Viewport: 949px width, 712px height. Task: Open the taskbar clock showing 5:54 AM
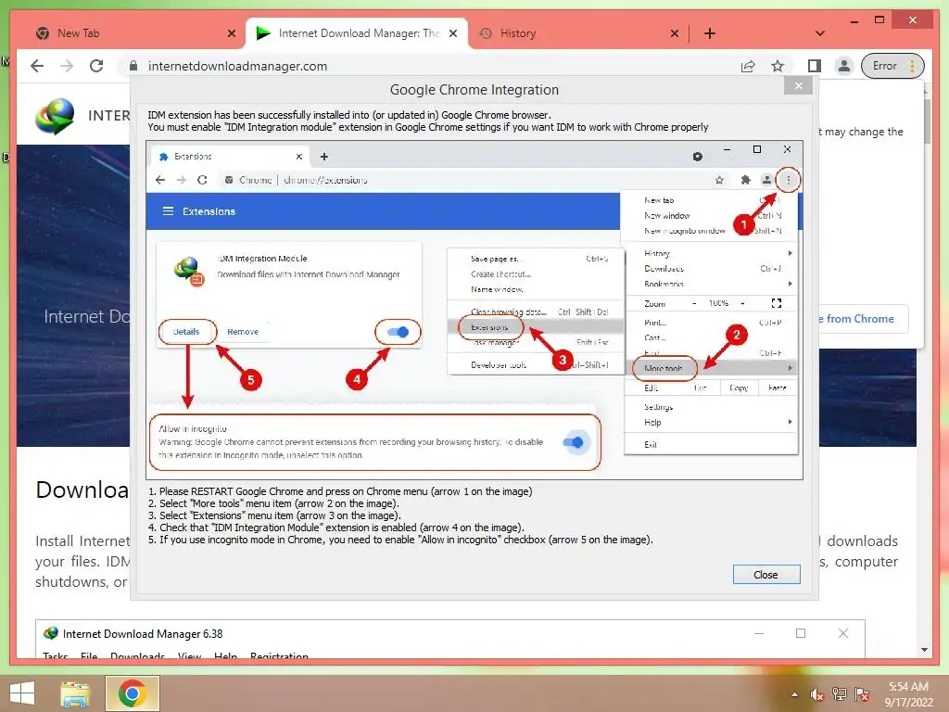coord(908,694)
